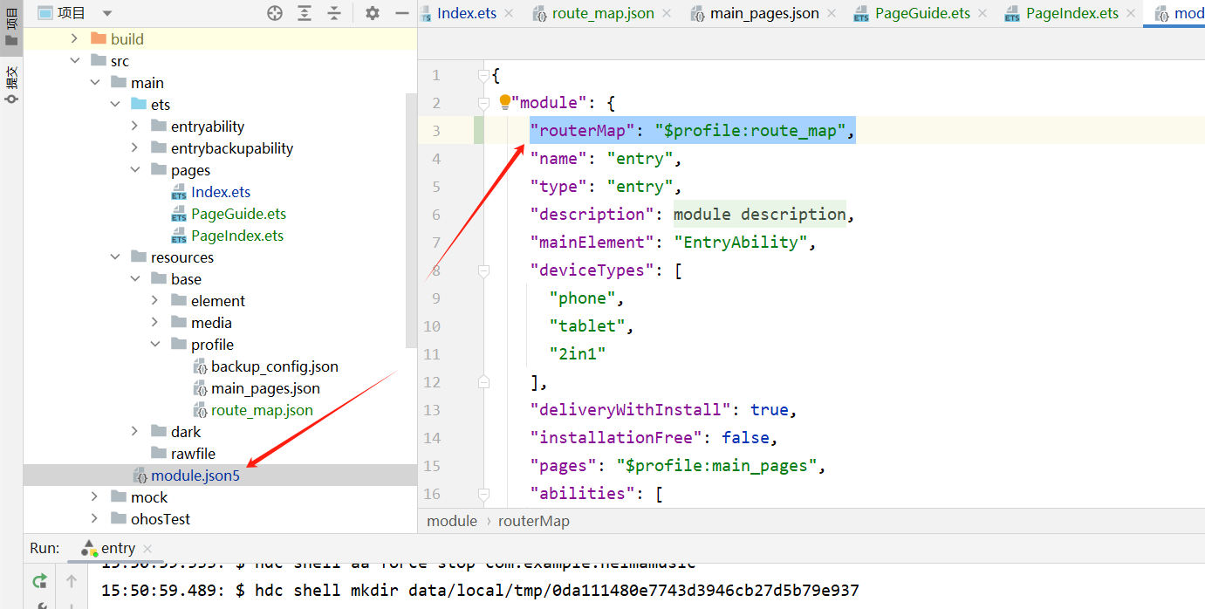
Task: Click the lightbulb hint on line 2
Action: tap(504, 103)
